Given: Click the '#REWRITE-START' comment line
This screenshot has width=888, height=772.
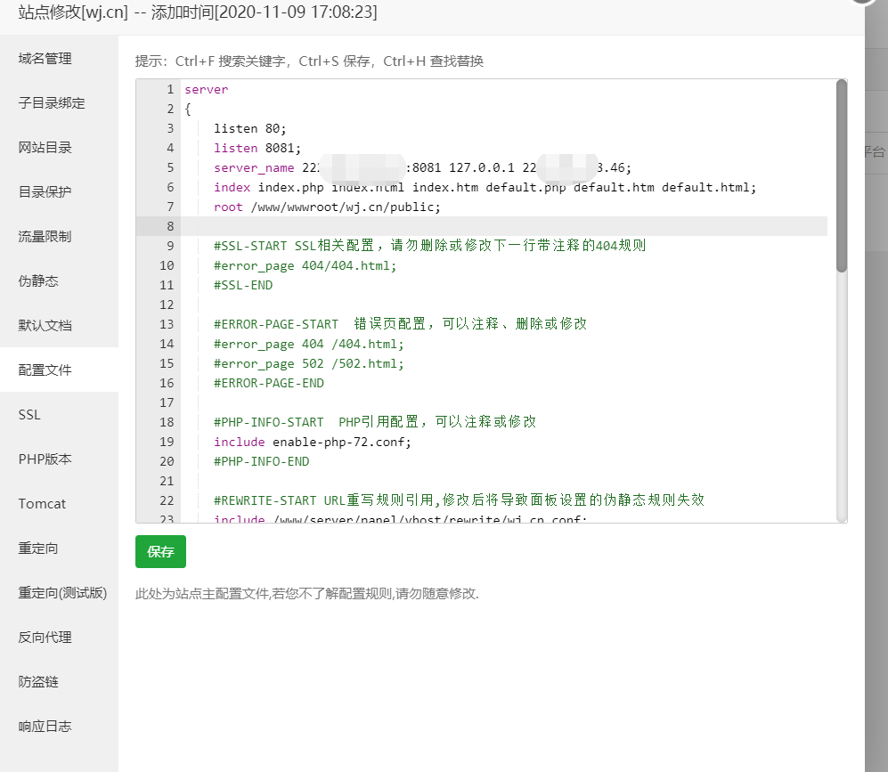Looking at the screenshot, I should [459, 500].
